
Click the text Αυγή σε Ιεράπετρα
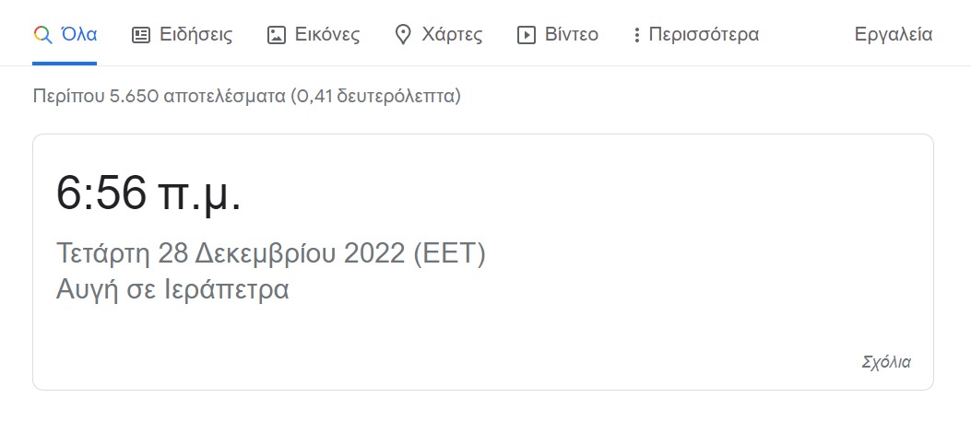(x=172, y=288)
